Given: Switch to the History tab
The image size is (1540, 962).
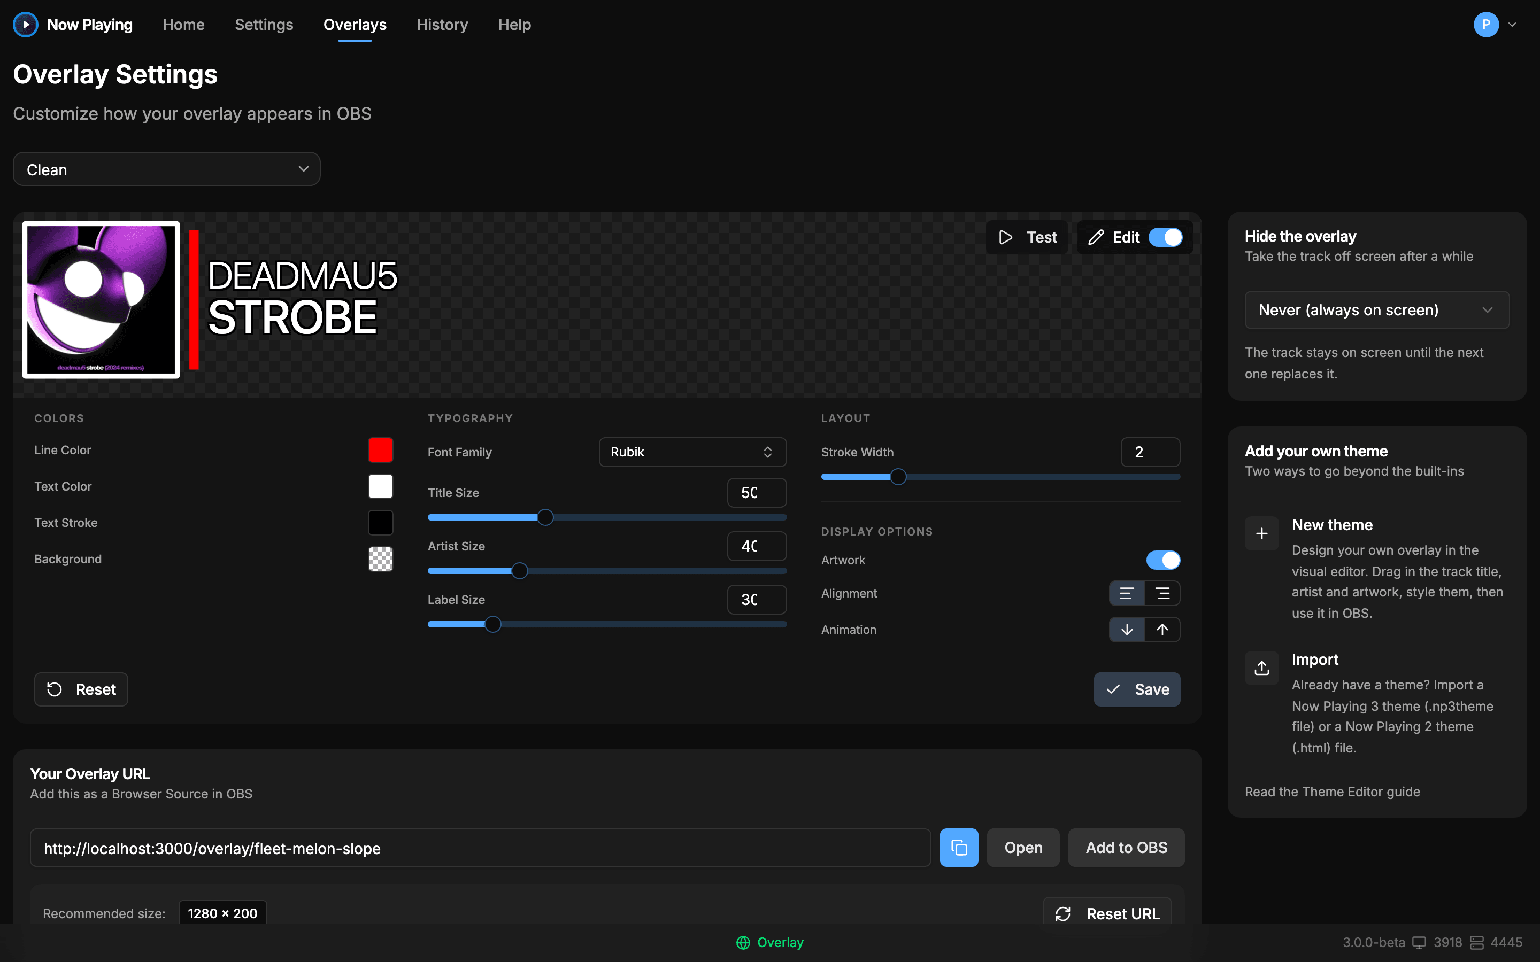Looking at the screenshot, I should click(x=442, y=25).
